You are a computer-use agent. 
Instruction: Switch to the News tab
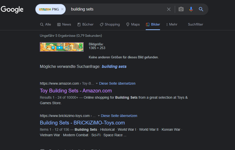(x=64, y=24)
